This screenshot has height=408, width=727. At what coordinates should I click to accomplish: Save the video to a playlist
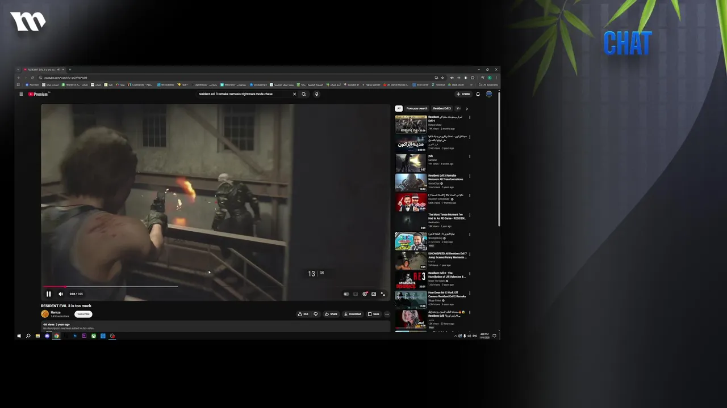pos(373,314)
